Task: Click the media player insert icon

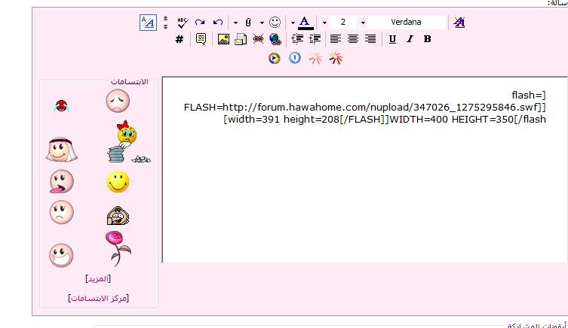Action: [x=275, y=58]
